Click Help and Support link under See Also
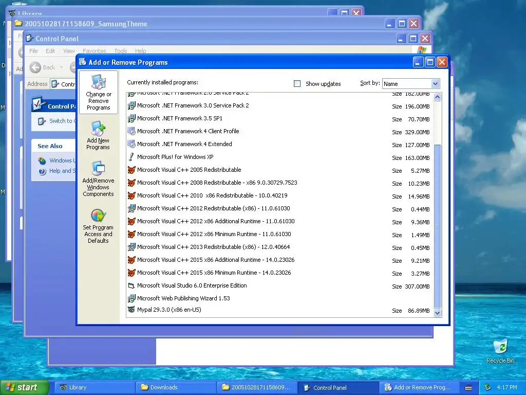The image size is (526, 395). (x=62, y=171)
